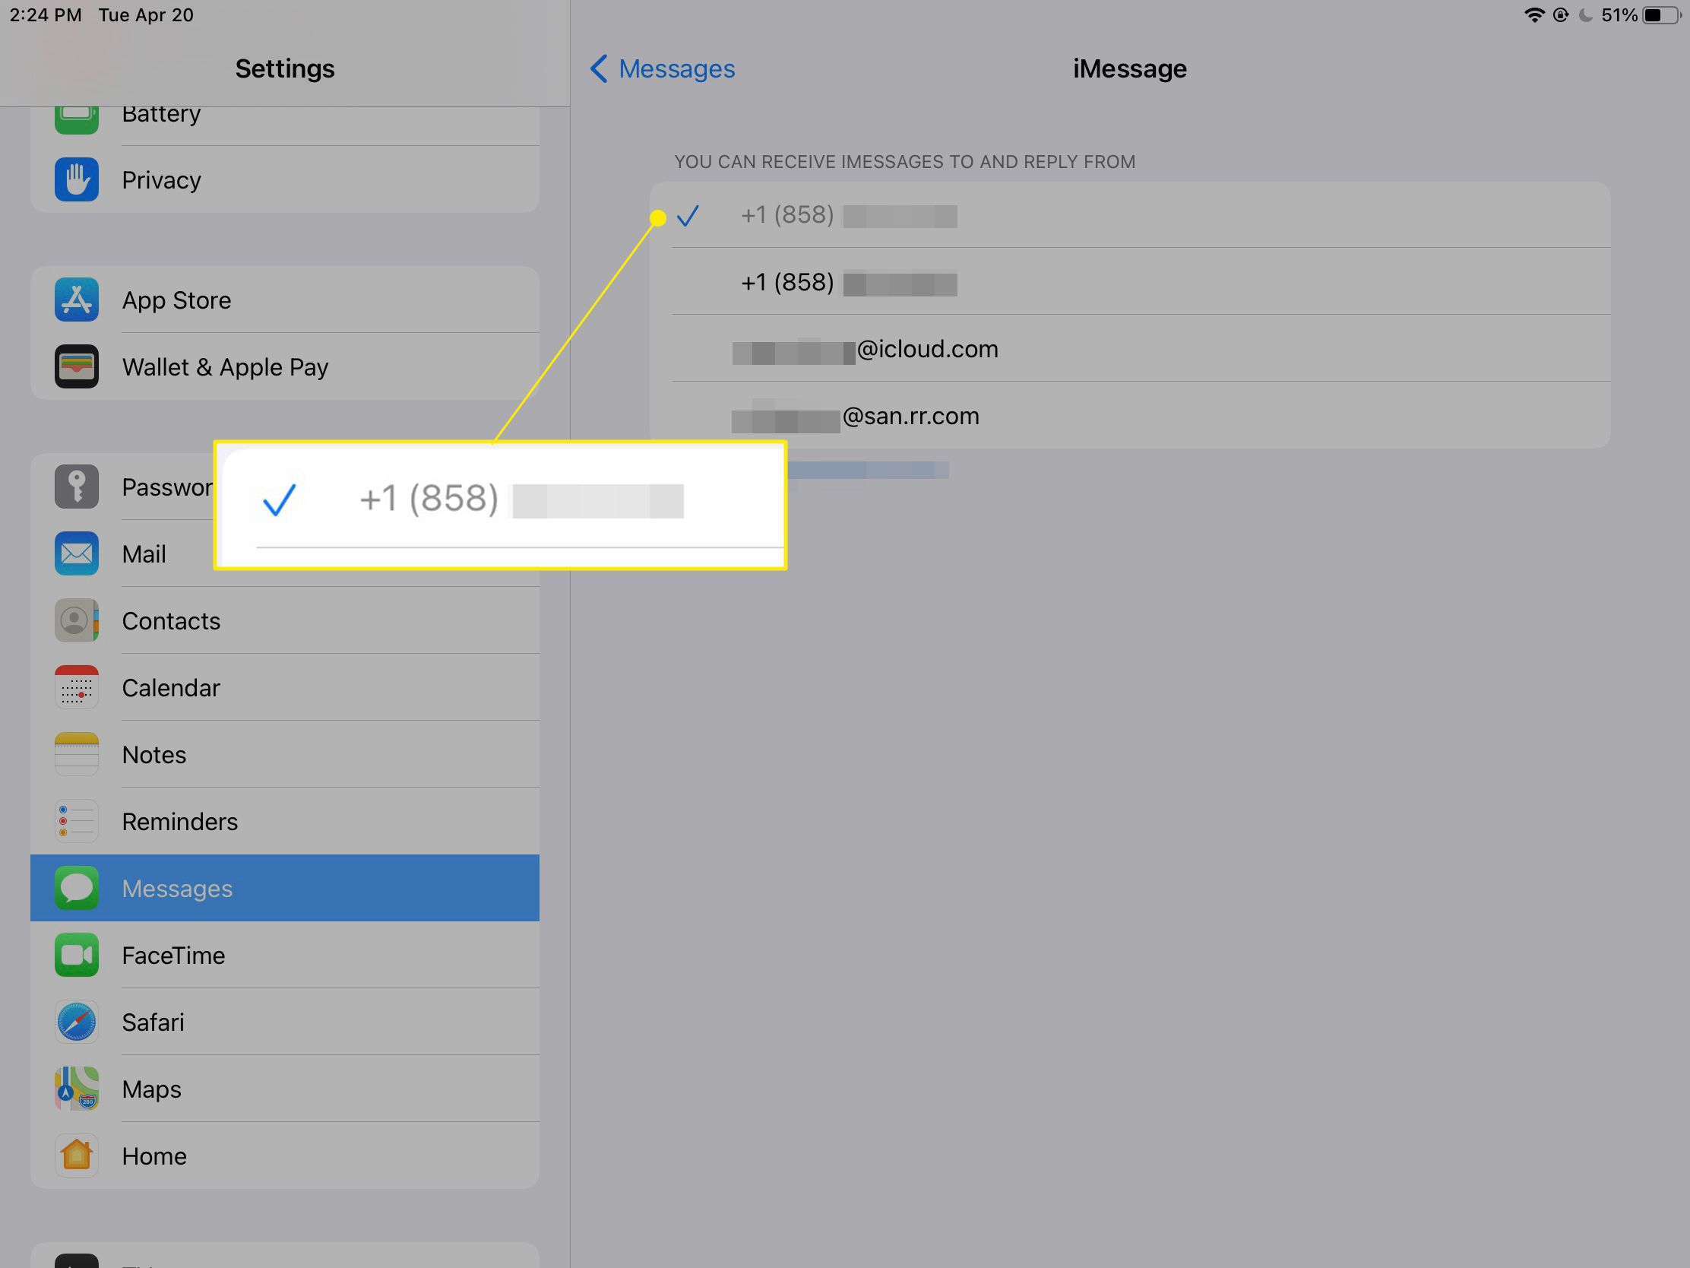The width and height of the screenshot is (1690, 1268).
Task: Tap the Tue Apr 20 date
Action: click(146, 15)
